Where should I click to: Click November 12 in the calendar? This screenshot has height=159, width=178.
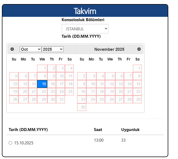click(x=110, y=84)
